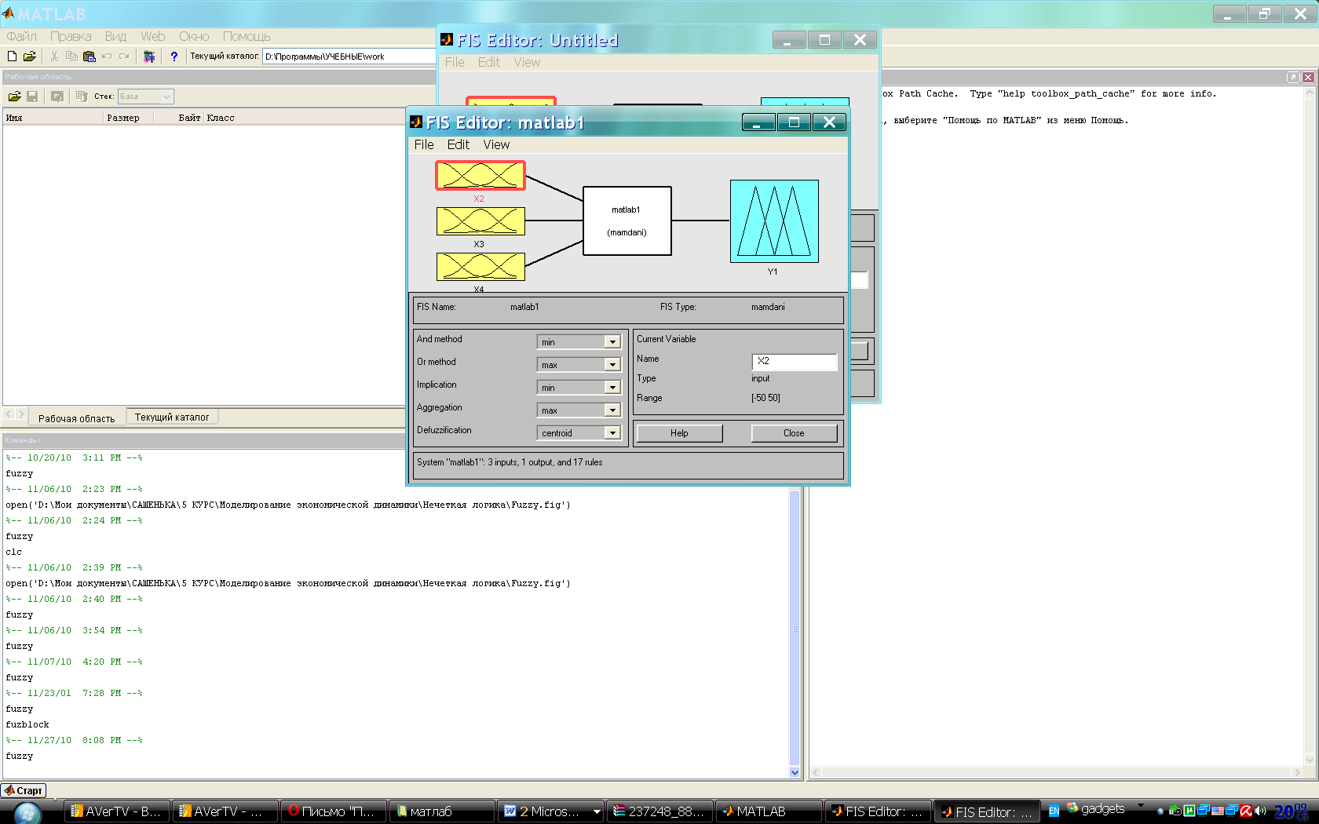
Task: Open the Вид menu in MATLAB
Action: (x=115, y=36)
